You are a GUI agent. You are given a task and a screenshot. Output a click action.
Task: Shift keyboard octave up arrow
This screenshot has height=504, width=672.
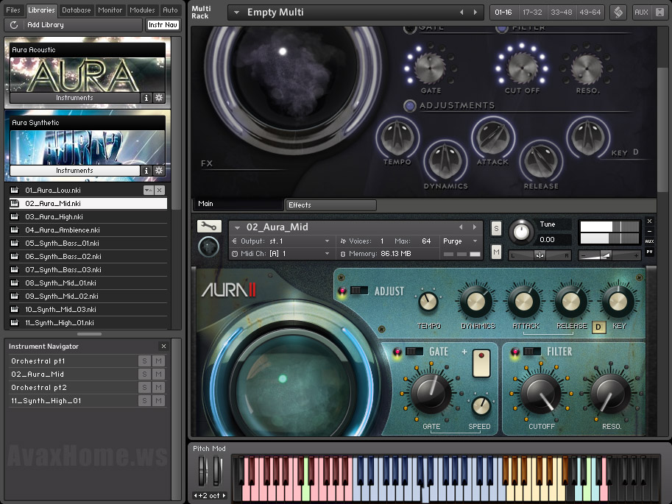pos(224,495)
